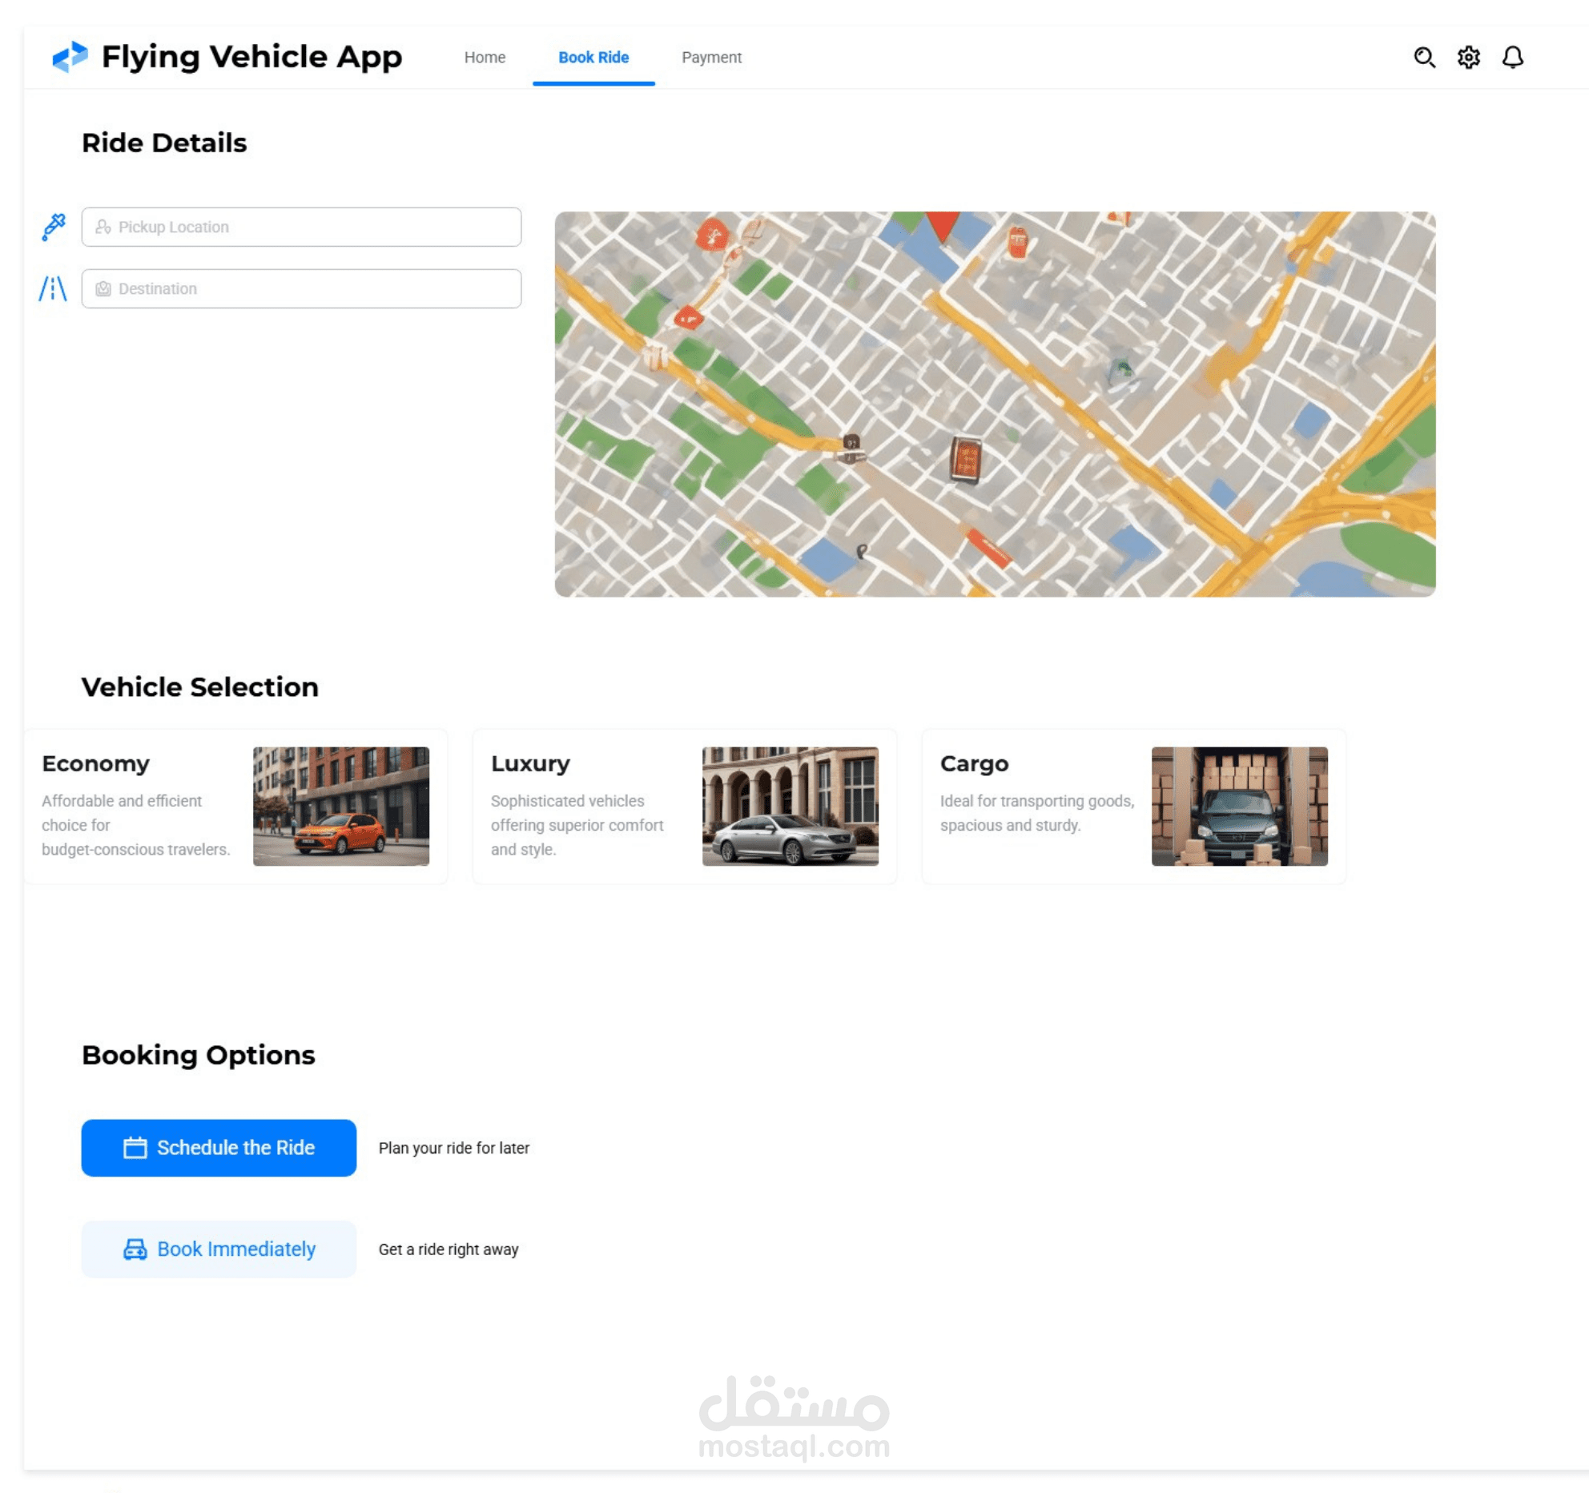Click the Flying Vehicle App logo icon
The image size is (1589, 1493).
pyautogui.click(x=70, y=57)
